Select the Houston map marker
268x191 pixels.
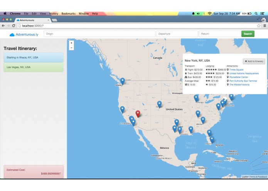point(180,130)
